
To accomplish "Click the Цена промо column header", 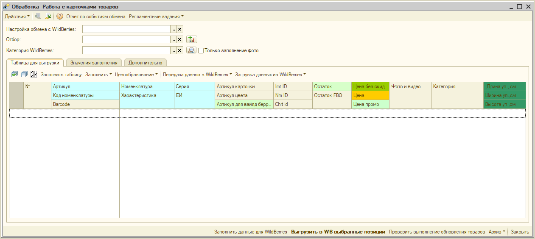I will (x=370, y=104).
